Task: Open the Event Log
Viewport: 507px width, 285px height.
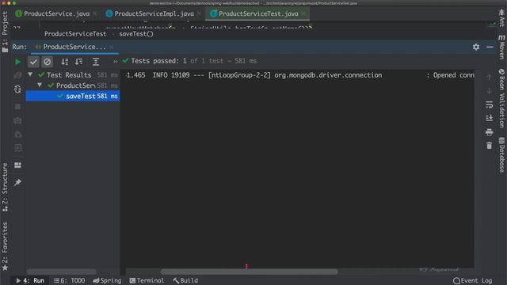Action: (x=473, y=280)
